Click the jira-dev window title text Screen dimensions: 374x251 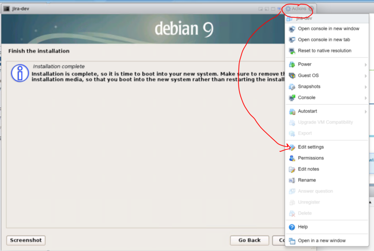(21, 9)
